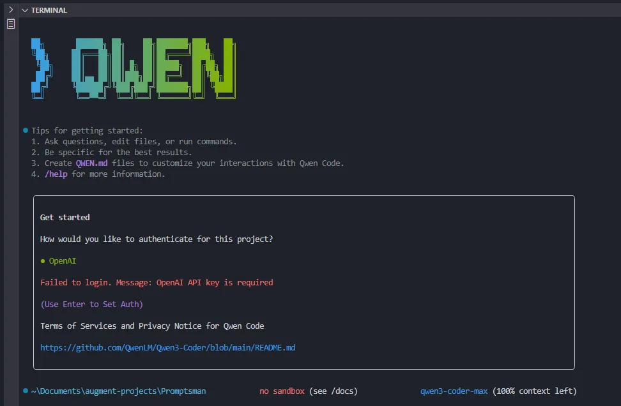Click tip 'Ask questions, edit files' line
Viewport: 621px width, 406px height.
pyautogui.click(x=134, y=141)
